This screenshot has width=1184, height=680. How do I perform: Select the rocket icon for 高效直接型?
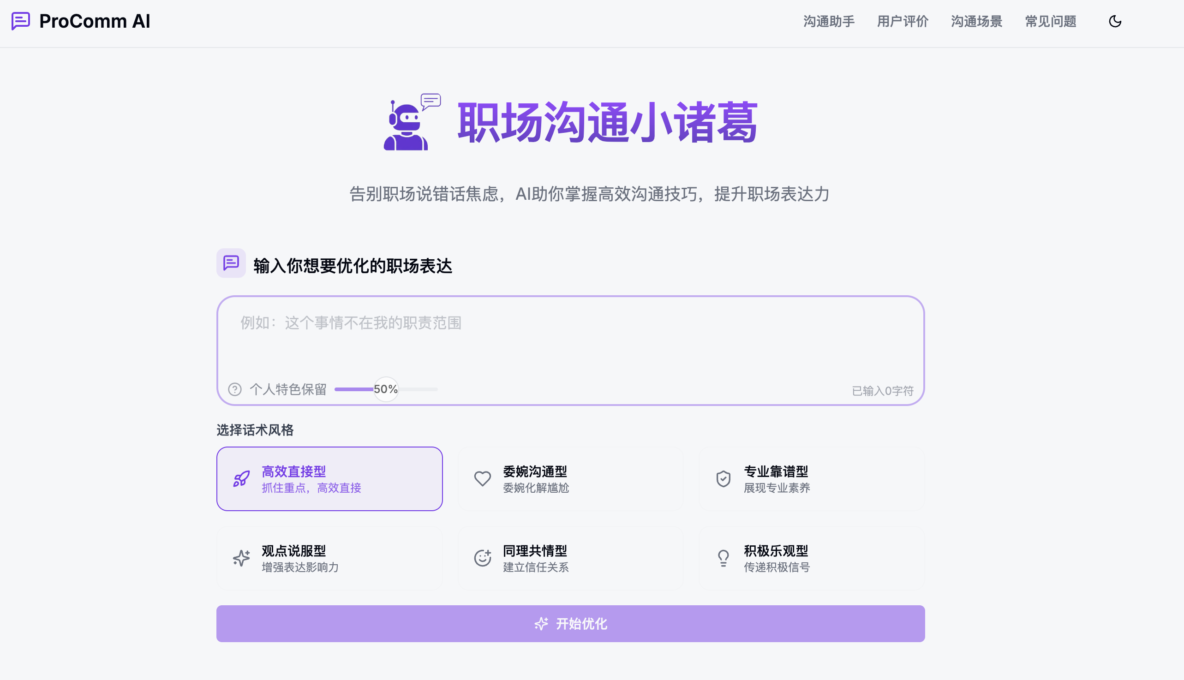point(241,479)
